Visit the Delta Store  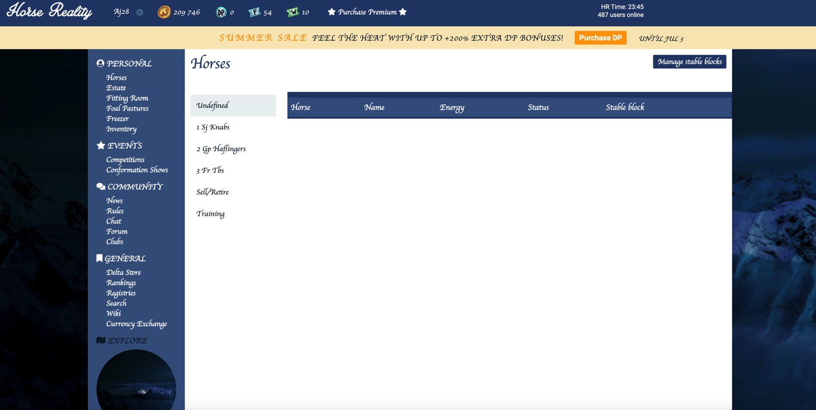coord(123,273)
